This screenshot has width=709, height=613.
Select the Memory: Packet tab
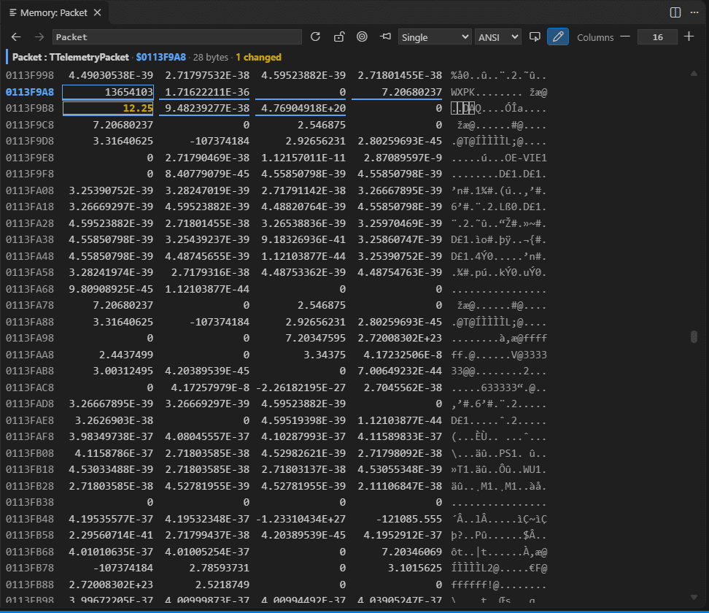(54, 12)
